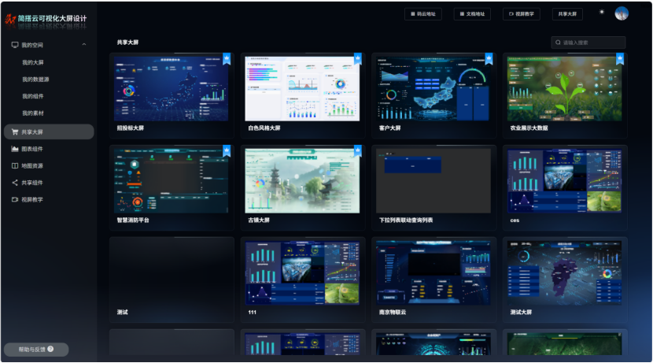Select 地图资源 from the sidebar
653x363 pixels.
coord(31,166)
